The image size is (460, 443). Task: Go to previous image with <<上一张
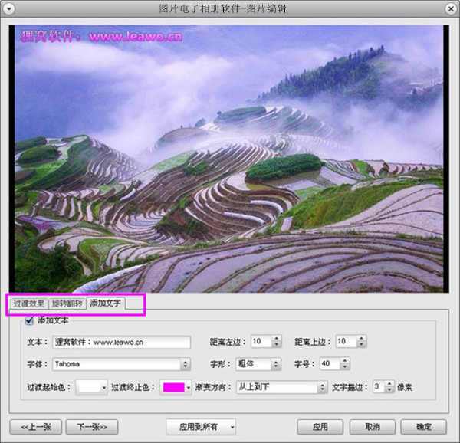36,427
